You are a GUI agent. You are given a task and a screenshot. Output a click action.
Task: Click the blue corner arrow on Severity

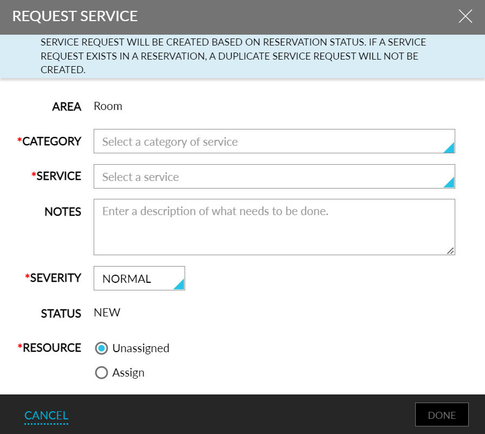(x=180, y=285)
